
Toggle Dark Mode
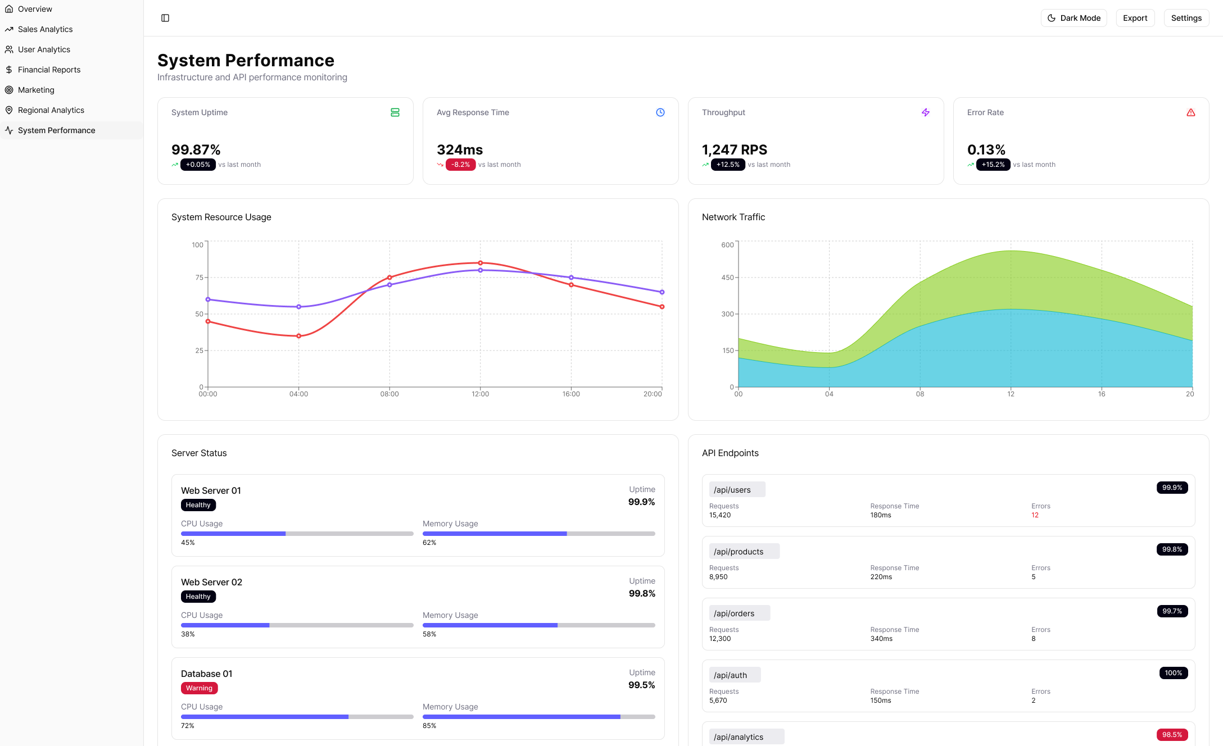pyautogui.click(x=1073, y=18)
